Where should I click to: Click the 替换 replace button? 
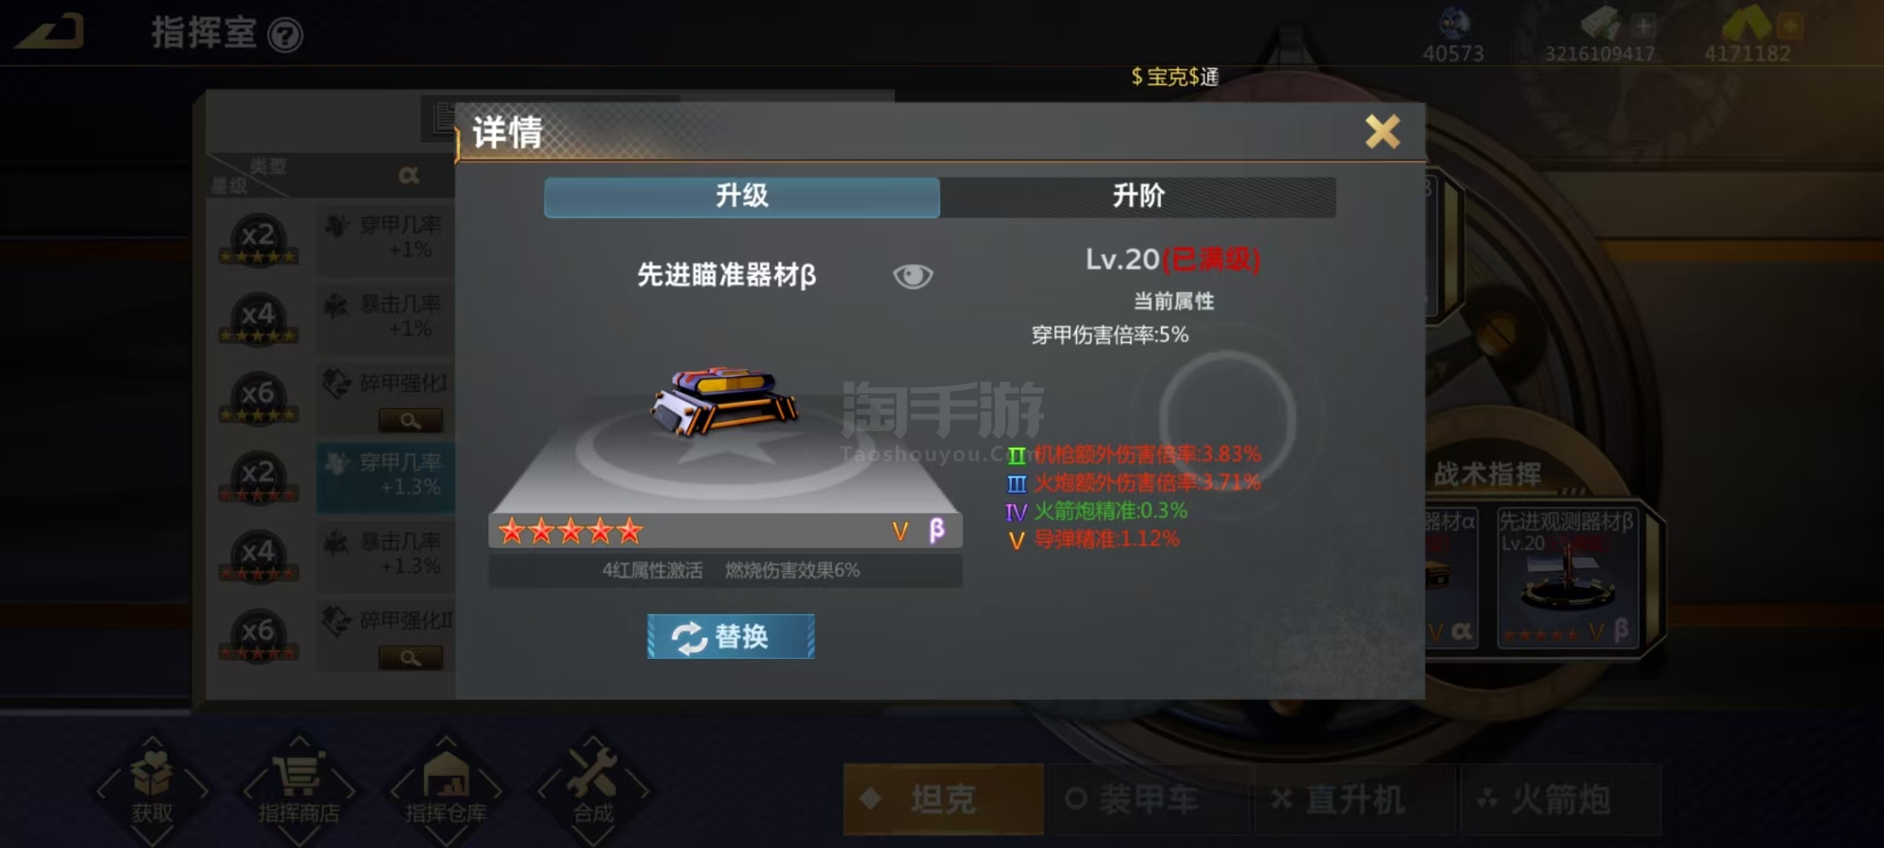731,636
